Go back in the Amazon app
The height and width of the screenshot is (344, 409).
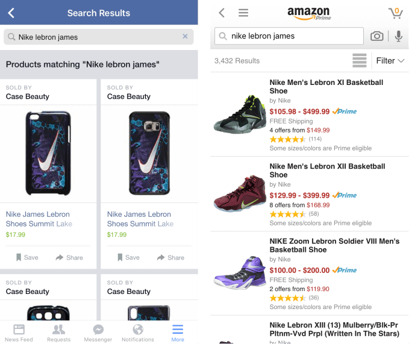222,13
